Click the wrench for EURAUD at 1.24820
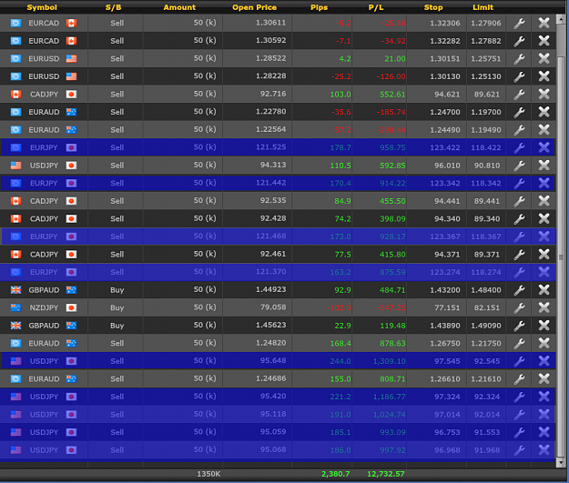 click(519, 344)
